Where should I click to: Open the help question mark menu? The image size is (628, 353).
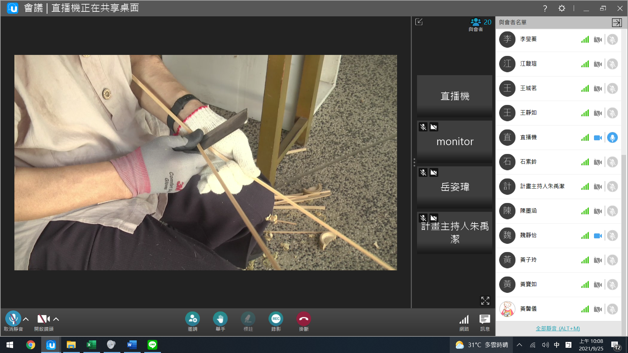(545, 8)
